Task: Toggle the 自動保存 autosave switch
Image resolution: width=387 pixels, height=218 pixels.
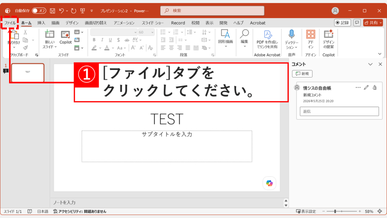Action: 39,11
